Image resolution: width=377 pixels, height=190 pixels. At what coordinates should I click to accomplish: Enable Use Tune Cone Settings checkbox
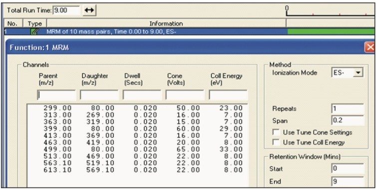click(276, 132)
